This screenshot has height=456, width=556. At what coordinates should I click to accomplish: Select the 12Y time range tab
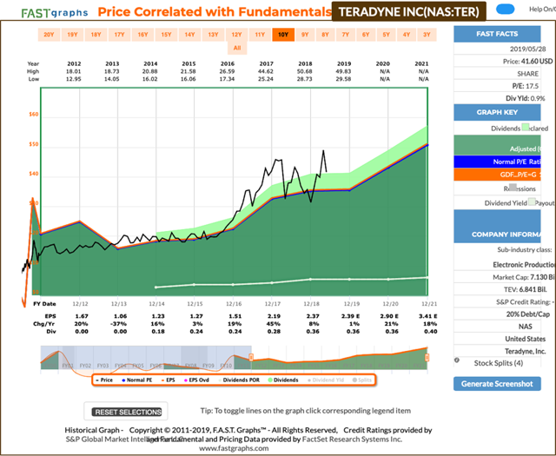[x=236, y=35]
